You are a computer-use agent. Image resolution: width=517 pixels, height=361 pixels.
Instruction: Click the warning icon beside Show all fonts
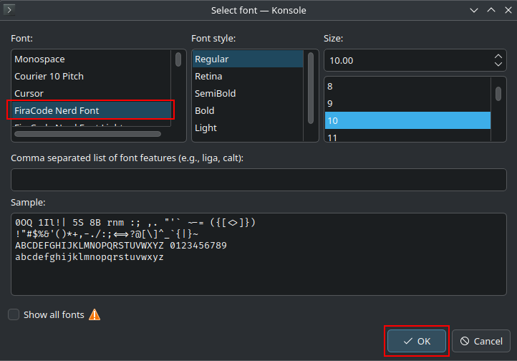[x=95, y=314]
